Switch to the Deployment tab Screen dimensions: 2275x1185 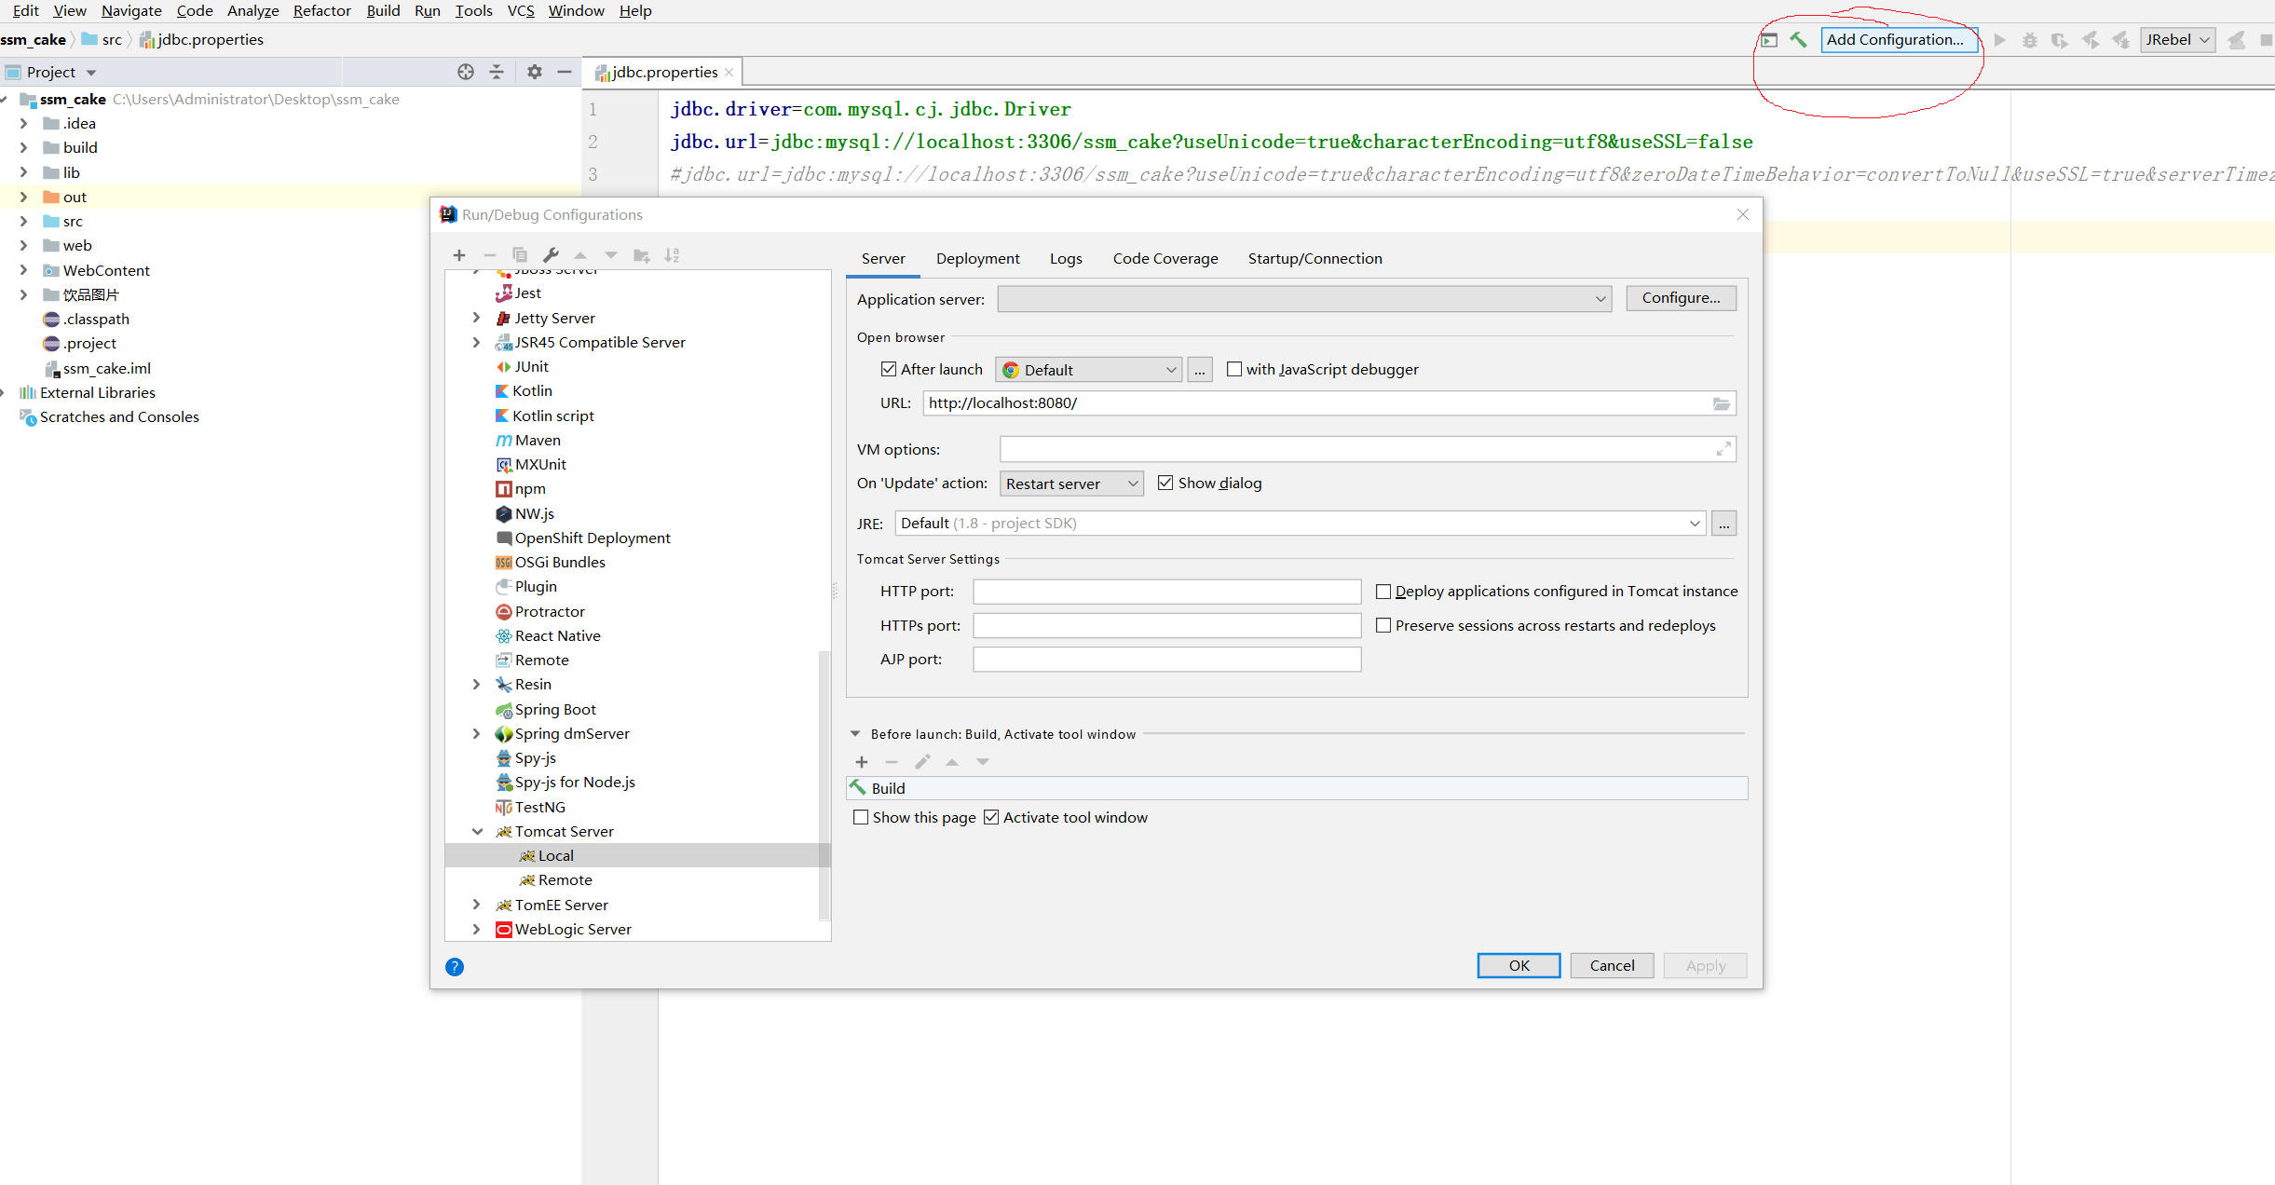point(977,259)
